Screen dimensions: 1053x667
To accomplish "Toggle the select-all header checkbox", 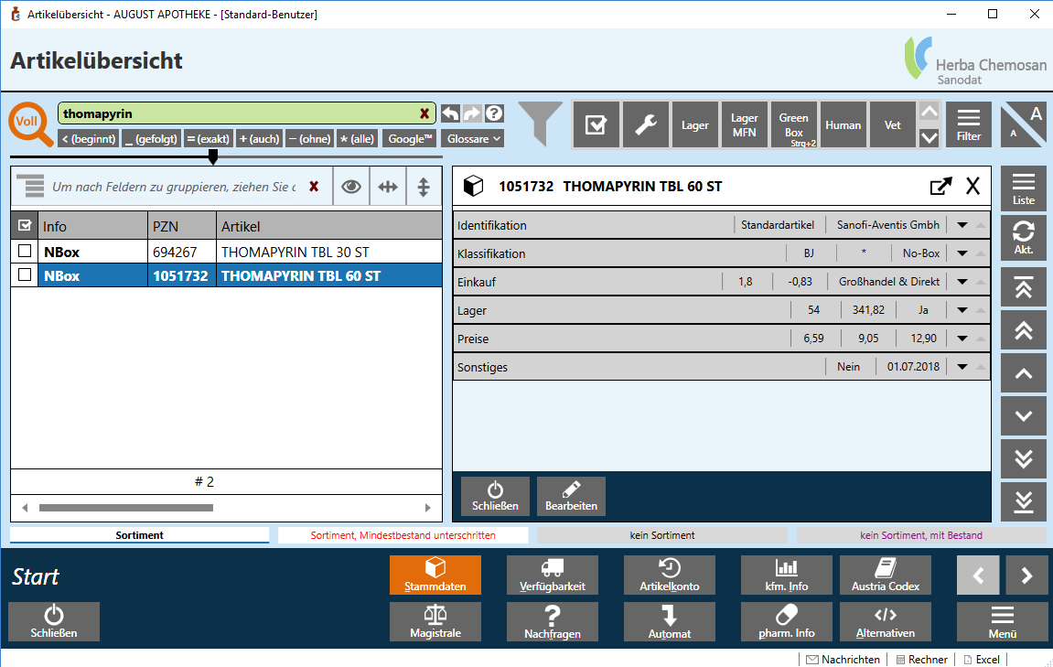I will click(x=25, y=226).
